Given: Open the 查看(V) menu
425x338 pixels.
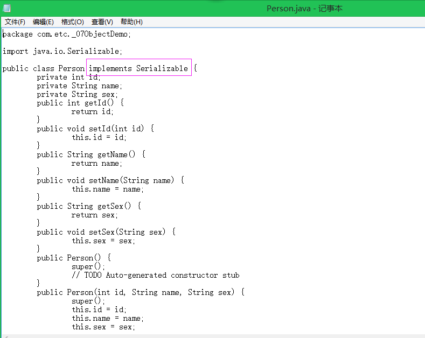Looking at the screenshot, I should coord(102,22).
